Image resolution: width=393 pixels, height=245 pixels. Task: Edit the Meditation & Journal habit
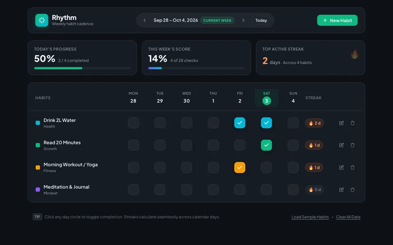pyautogui.click(x=341, y=190)
